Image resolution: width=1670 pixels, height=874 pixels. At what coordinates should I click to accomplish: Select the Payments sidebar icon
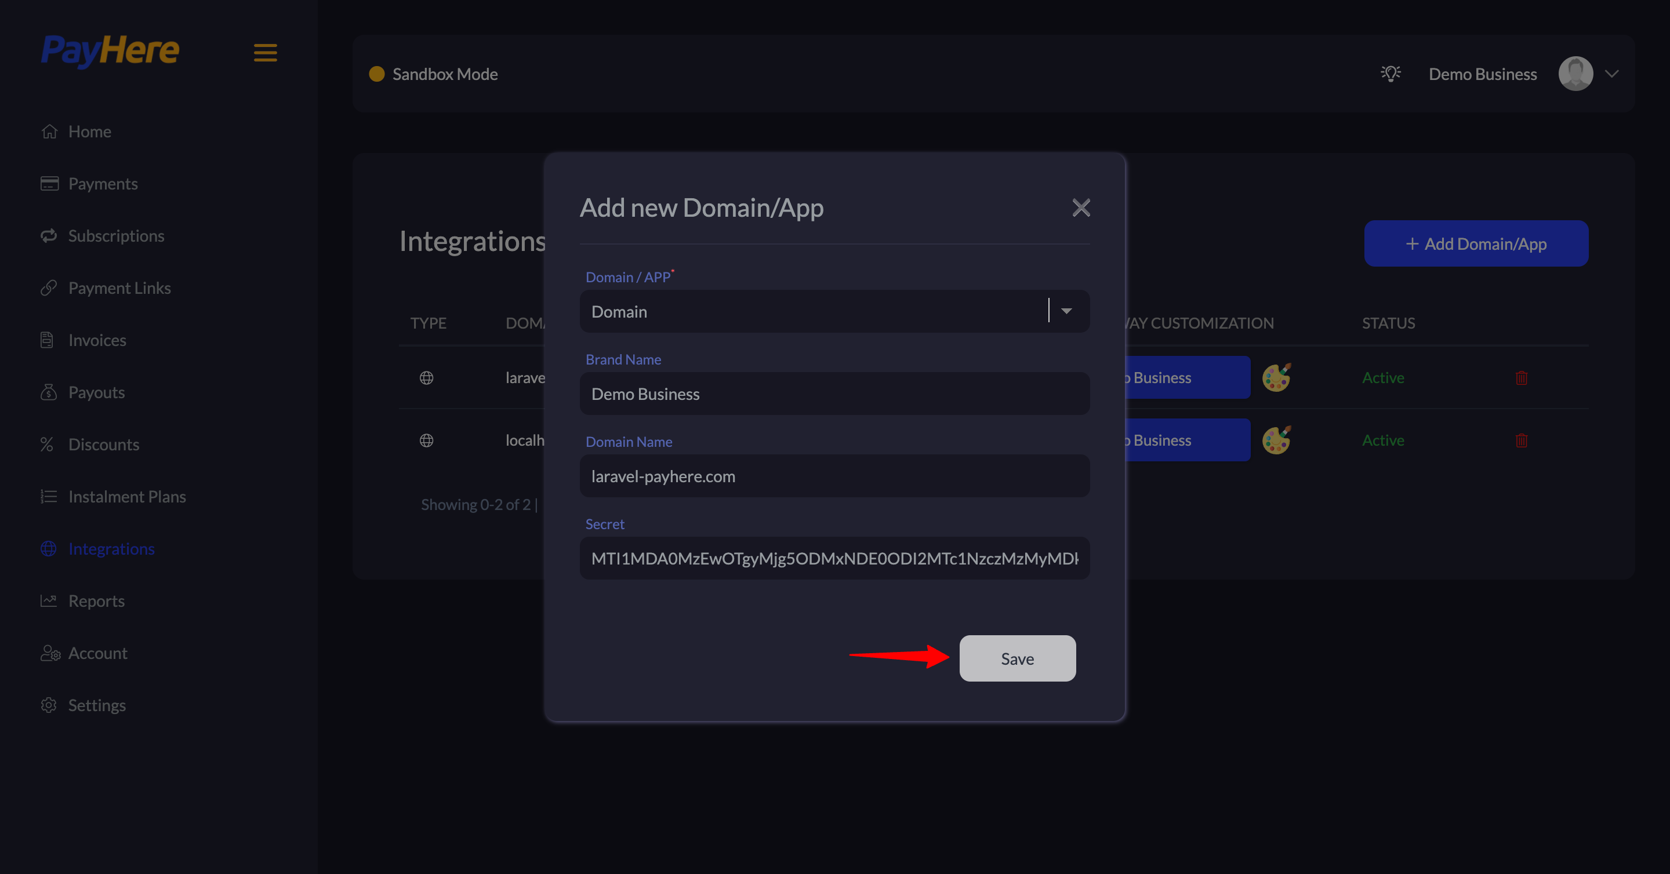(49, 183)
